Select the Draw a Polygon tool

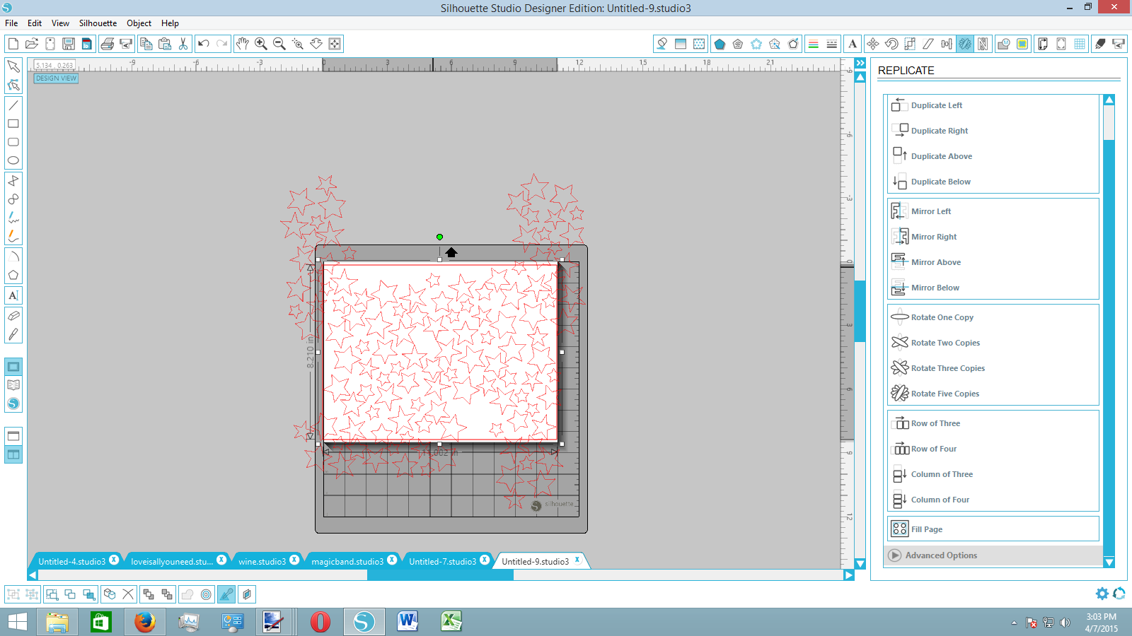[13, 275]
